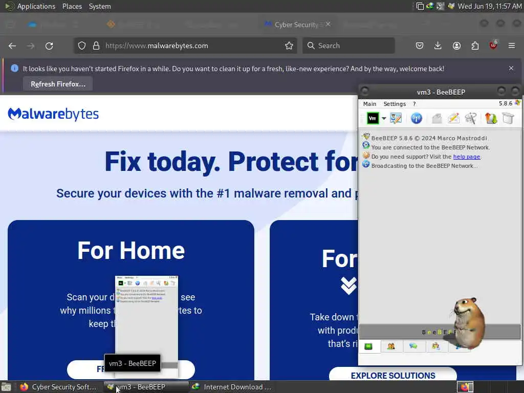The height and width of the screenshot is (393, 524).
Task: Bookmark this page with the star icon
Action: [x=289, y=46]
